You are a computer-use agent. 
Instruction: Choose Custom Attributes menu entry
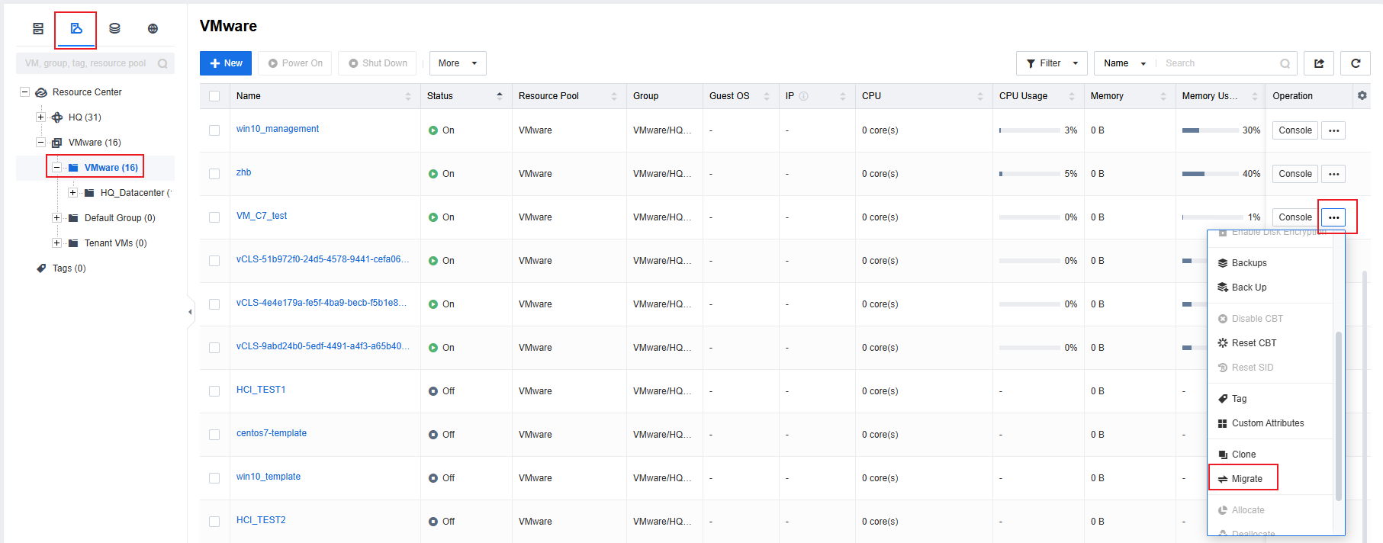1267,423
